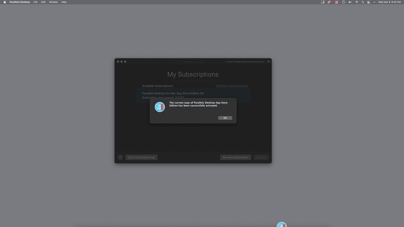The image size is (404, 227).
Task: Click the display mirroring menu bar icon
Action: point(322,2)
